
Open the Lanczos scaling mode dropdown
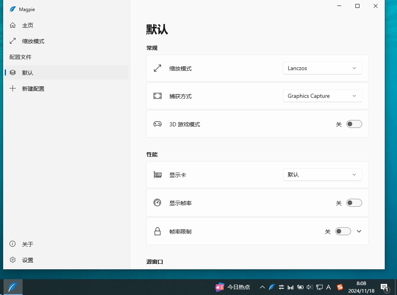point(322,68)
